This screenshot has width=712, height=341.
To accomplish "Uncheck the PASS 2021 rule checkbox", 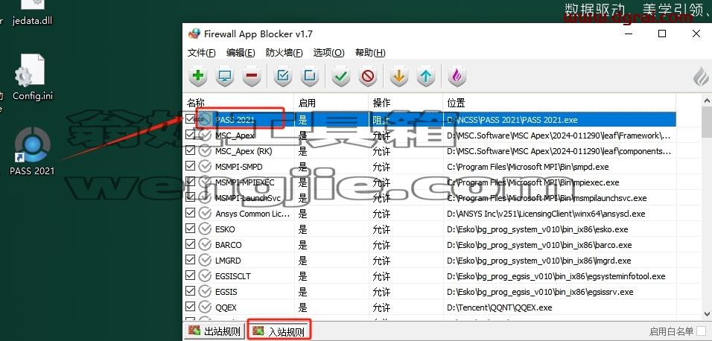I will pyautogui.click(x=191, y=119).
